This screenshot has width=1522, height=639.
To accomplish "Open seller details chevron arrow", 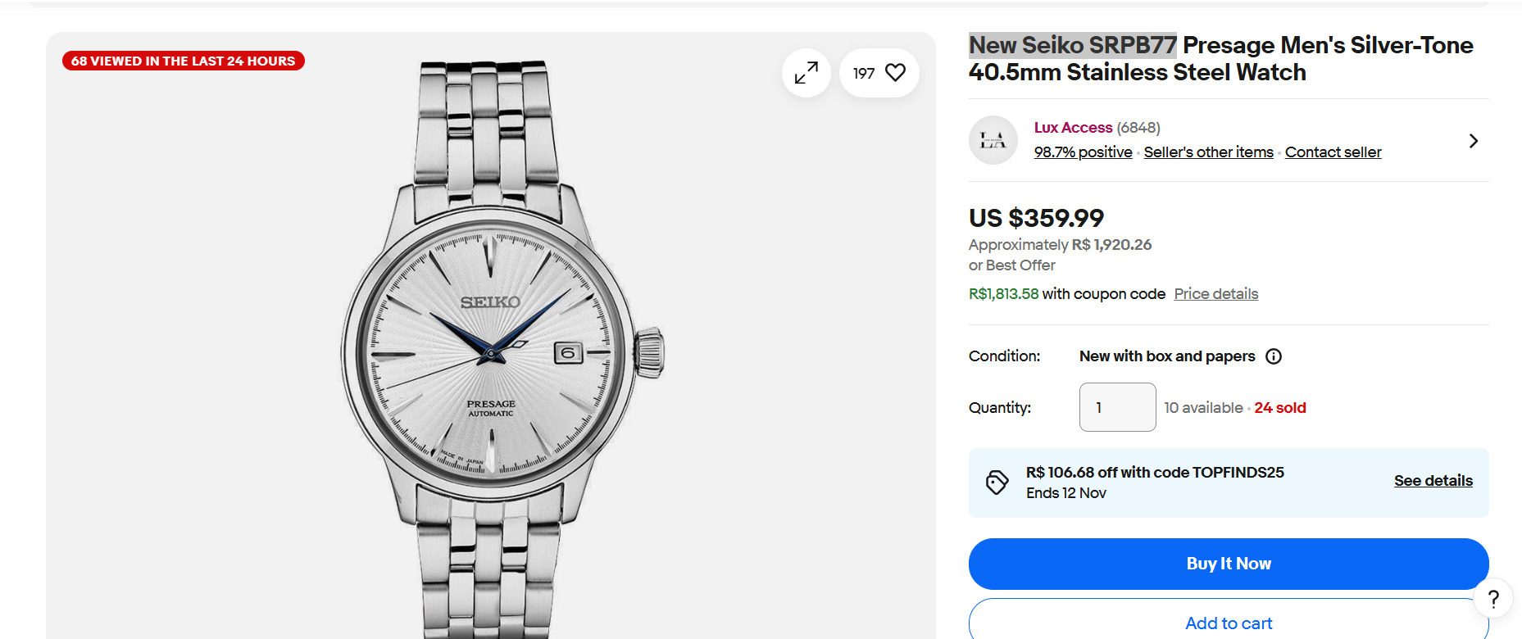I will click(x=1473, y=141).
